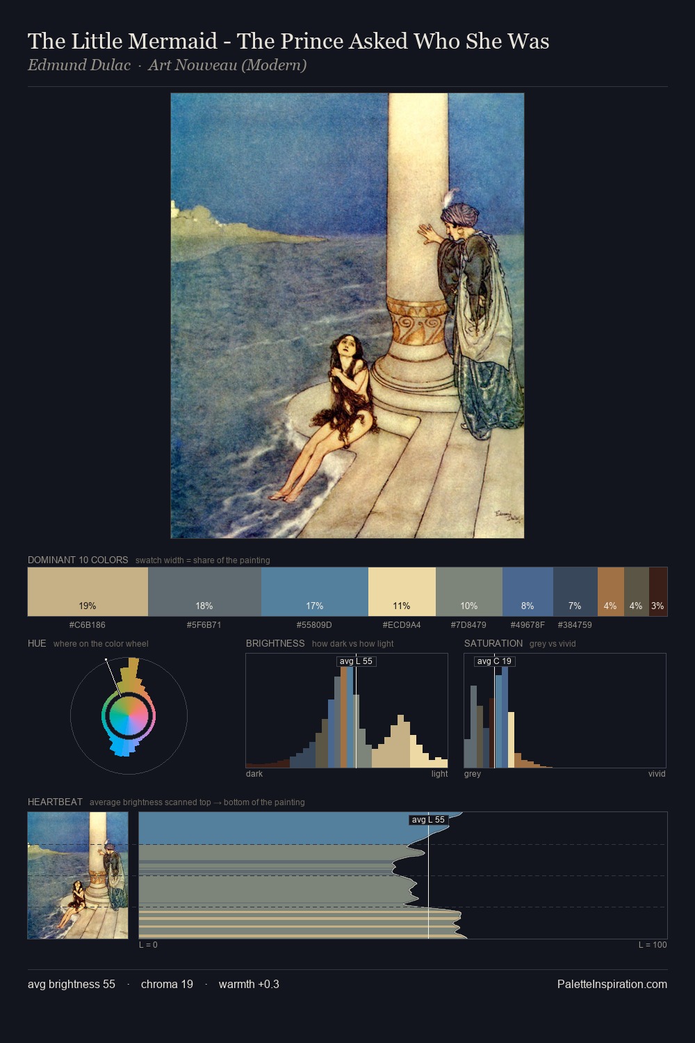Screen dimensions: 695x1043
Task: Click the avg C 19 saturation label
Action: coord(494,661)
